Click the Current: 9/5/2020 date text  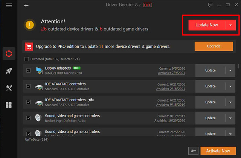(172, 68)
